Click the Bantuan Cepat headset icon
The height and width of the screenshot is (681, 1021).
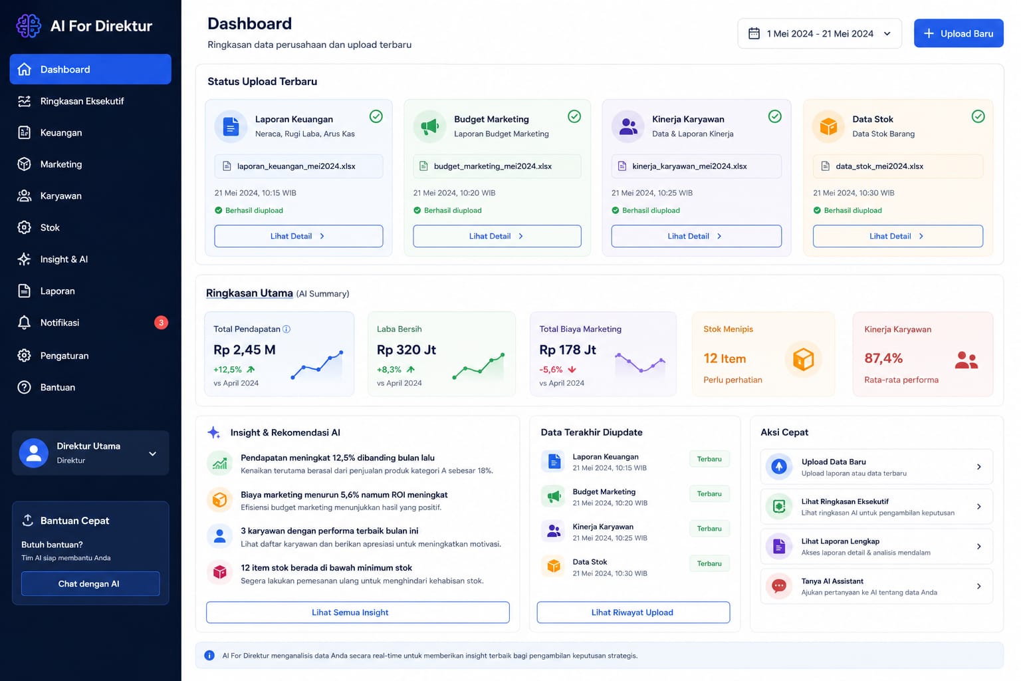[28, 520]
